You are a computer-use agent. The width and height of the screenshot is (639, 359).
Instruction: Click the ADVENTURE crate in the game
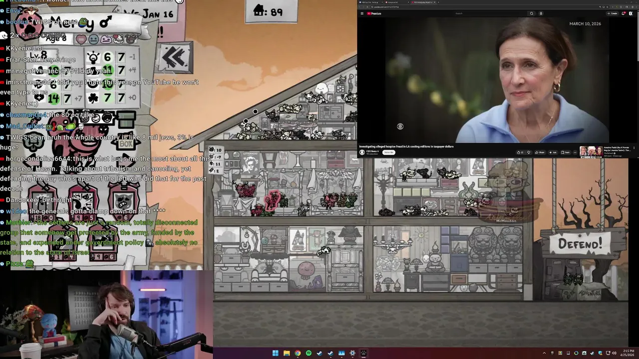[589, 293]
